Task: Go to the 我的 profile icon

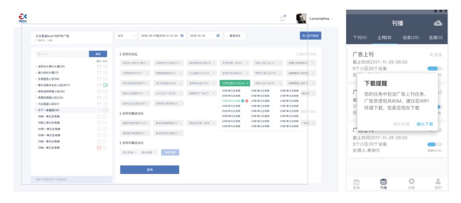Action: 438,181
